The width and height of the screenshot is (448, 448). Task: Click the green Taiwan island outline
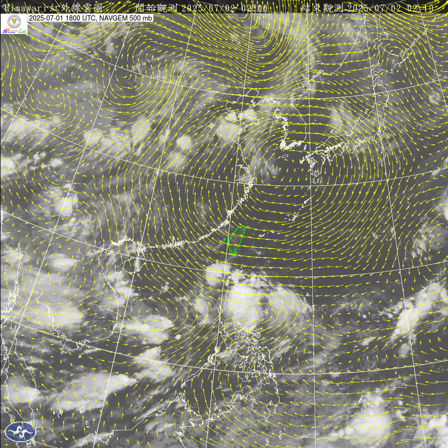tap(237, 240)
